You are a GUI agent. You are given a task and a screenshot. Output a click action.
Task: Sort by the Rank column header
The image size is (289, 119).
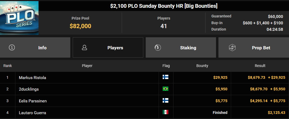point(8,66)
